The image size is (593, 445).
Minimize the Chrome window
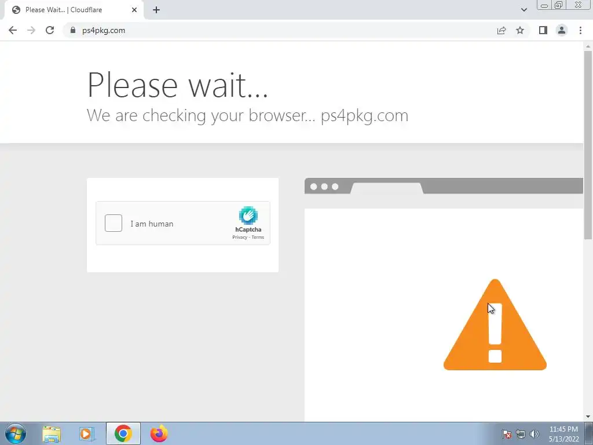coord(544,5)
